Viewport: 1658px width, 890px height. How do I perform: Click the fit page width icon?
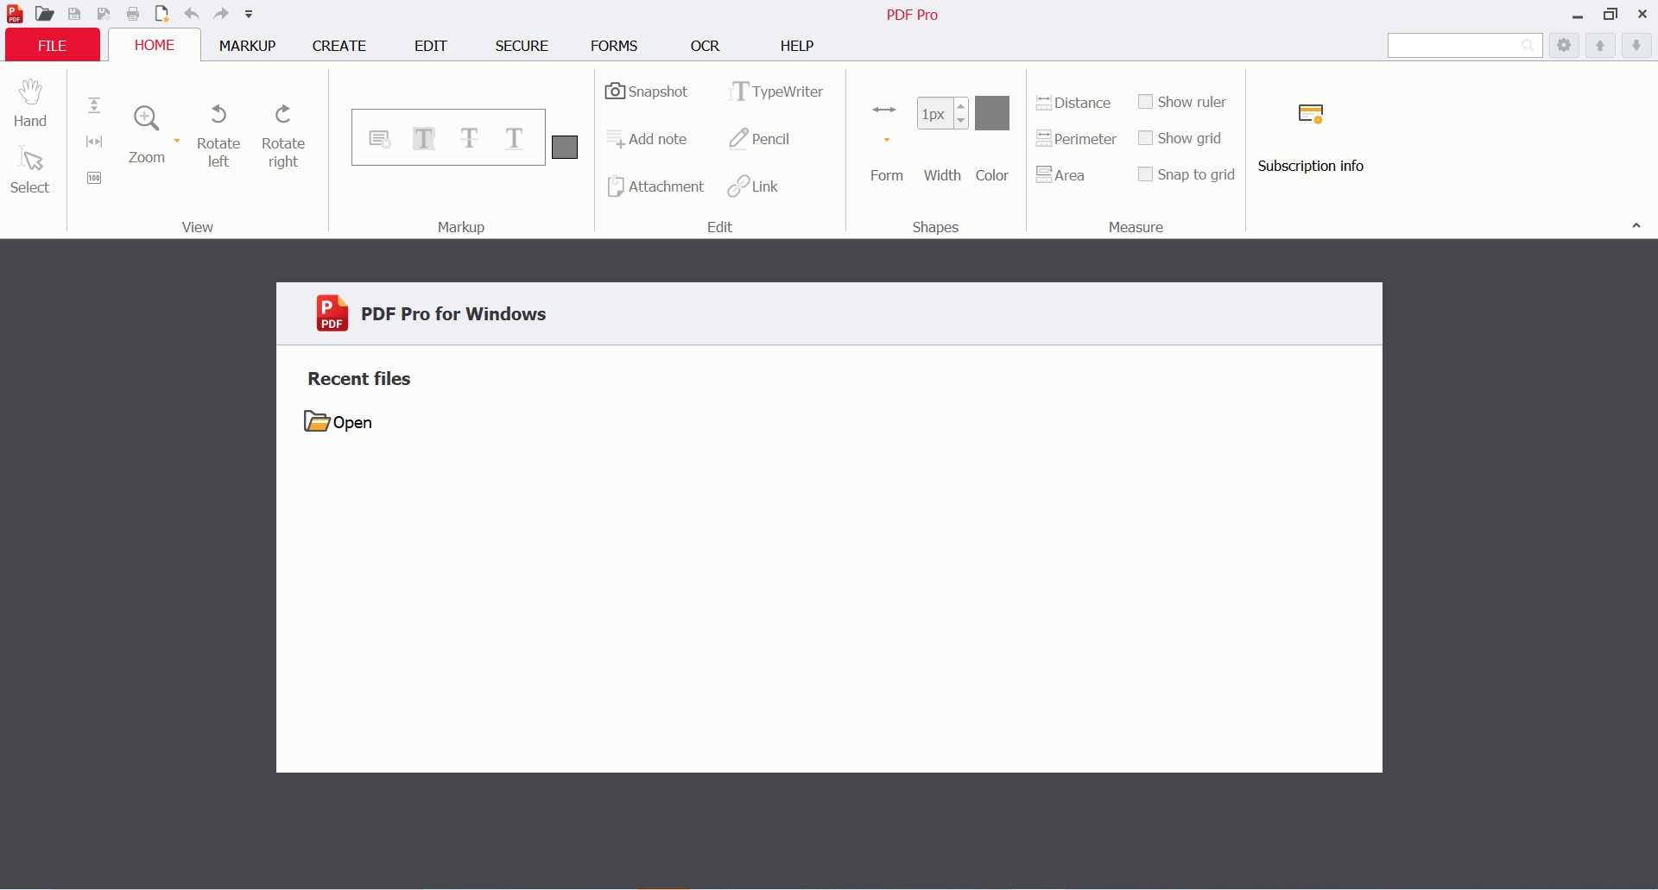tap(94, 142)
